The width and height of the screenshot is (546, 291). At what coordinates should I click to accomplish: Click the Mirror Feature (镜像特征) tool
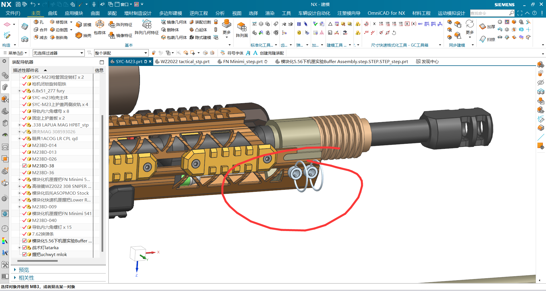(120, 35)
